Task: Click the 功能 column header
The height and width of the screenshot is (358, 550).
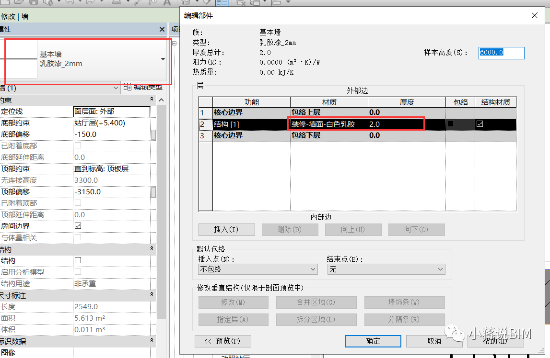Action: coord(251,102)
